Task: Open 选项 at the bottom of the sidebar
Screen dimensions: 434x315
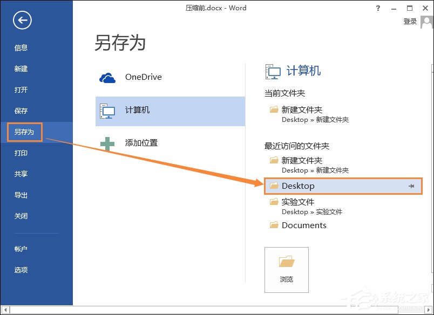Action: click(21, 270)
